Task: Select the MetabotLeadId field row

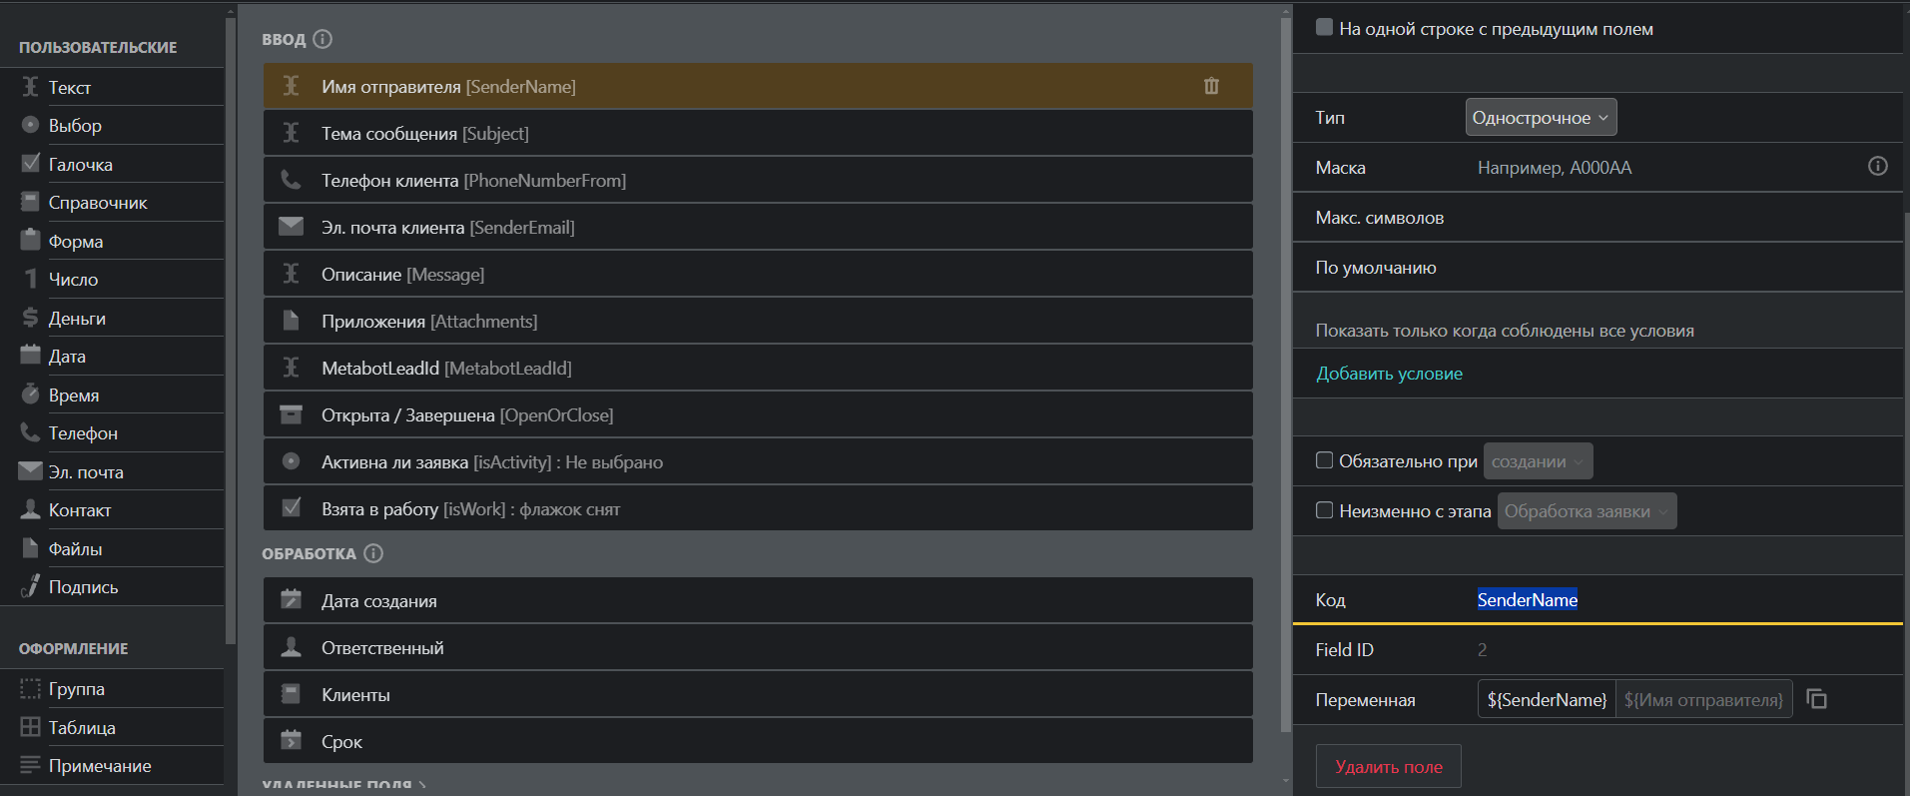Action: coord(758,368)
